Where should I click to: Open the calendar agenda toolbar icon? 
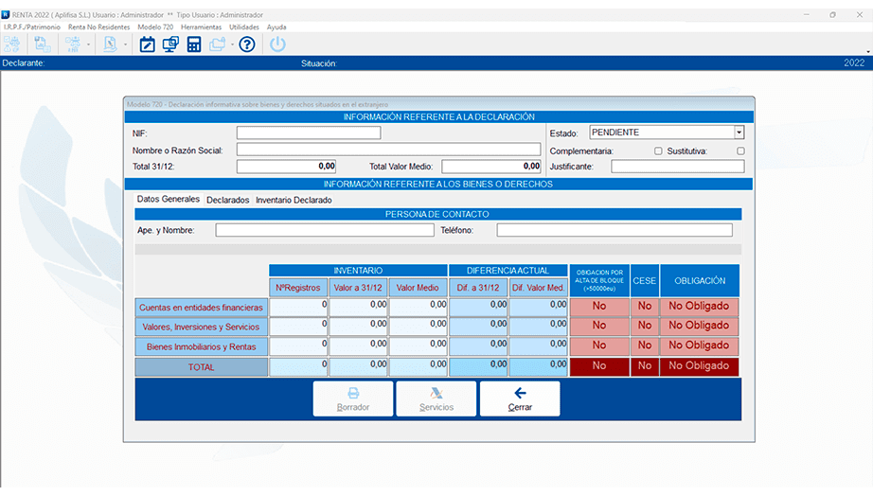[147, 44]
